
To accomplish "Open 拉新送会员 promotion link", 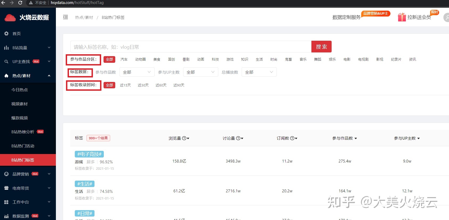I will coord(419,17).
